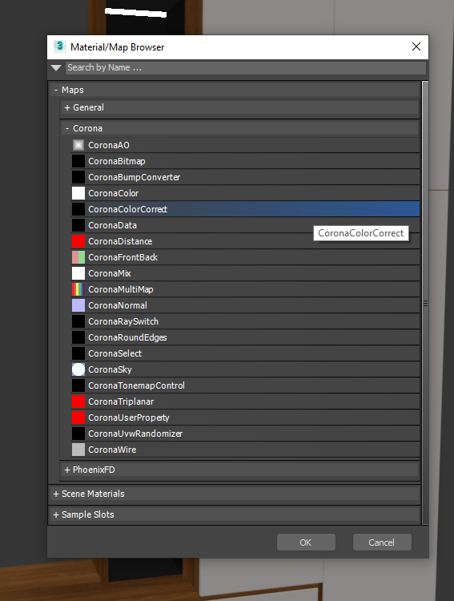Select the CoronaRoundEdges text label

[127, 337]
